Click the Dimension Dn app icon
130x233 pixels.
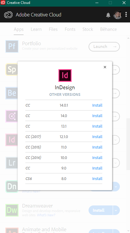coord(12,187)
